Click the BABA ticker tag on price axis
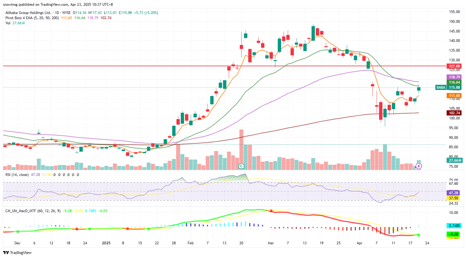Screen dimensions: 467x258 click(441, 88)
